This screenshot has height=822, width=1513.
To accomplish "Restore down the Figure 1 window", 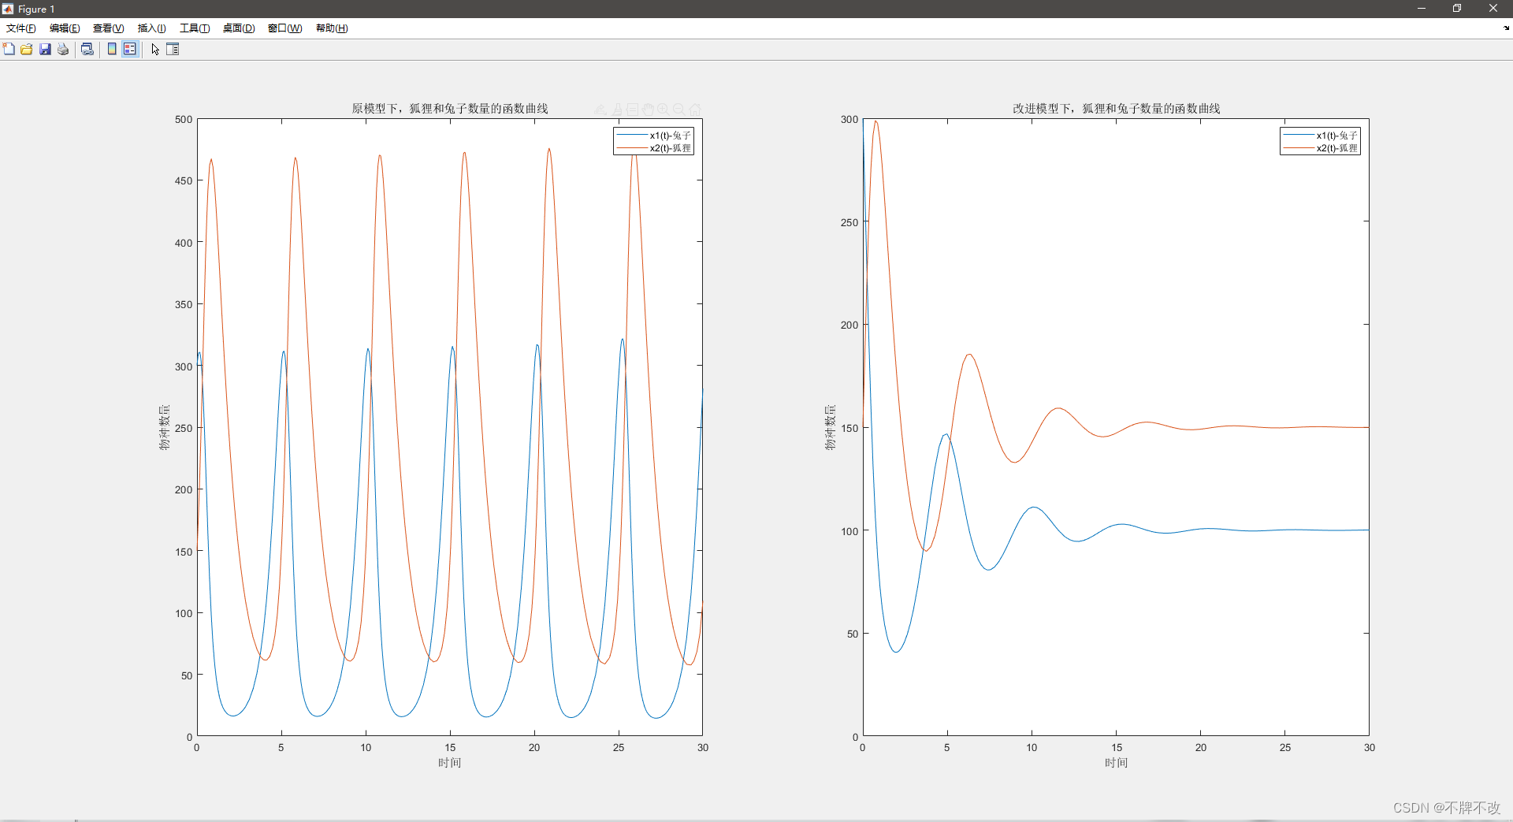I will click(1457, 9).
